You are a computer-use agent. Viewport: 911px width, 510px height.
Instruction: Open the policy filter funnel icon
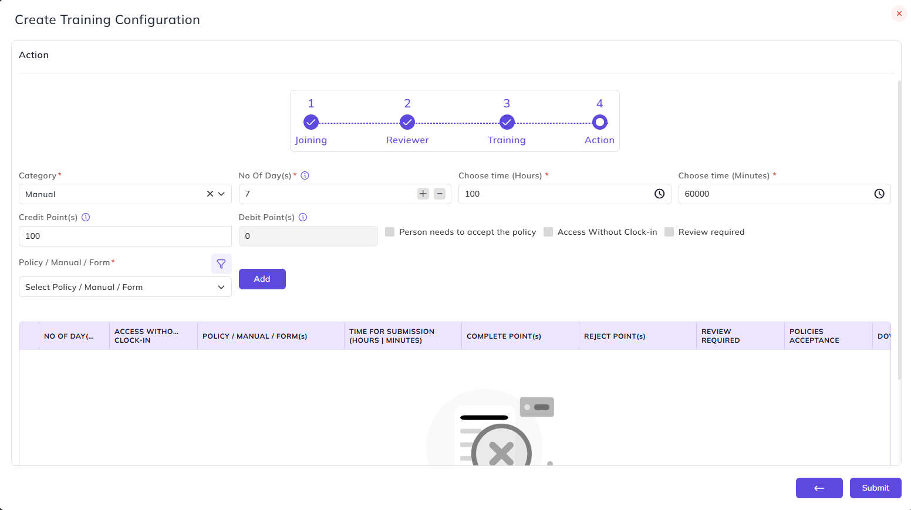coord(221,264)
